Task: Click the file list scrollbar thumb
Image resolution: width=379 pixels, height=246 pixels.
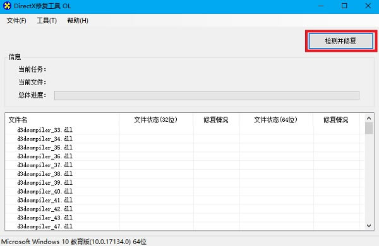Action: (369, 128)
